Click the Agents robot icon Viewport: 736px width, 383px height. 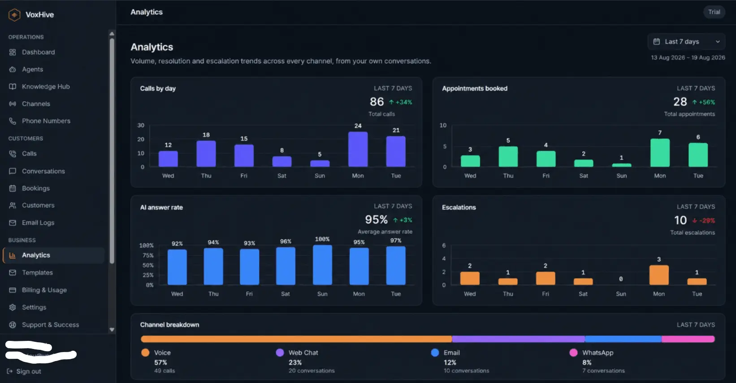pyautogui.click(x=13, y=69)
